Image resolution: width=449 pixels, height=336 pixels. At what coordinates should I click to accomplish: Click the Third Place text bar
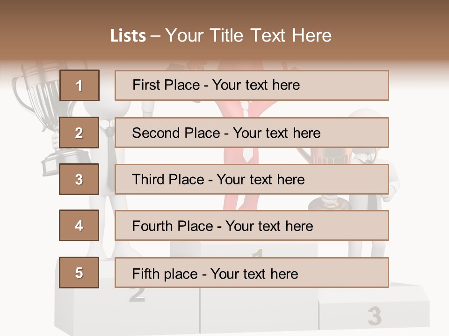point(252,179)
